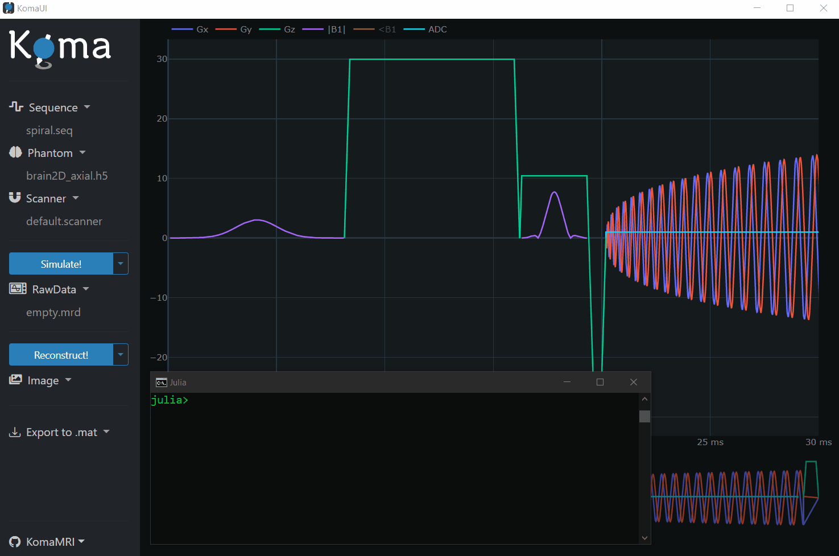Open the Reconstruct split-button dropdown arrow
This screenshot has height=556, width=839.
coord(121,355)
